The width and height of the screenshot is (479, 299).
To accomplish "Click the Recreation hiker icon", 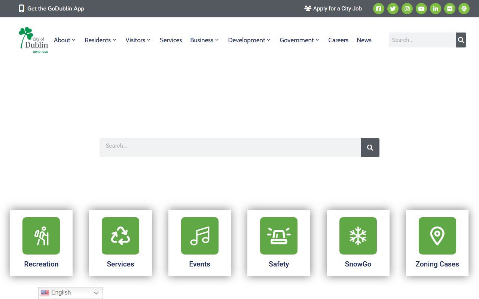I will (41, 236).
